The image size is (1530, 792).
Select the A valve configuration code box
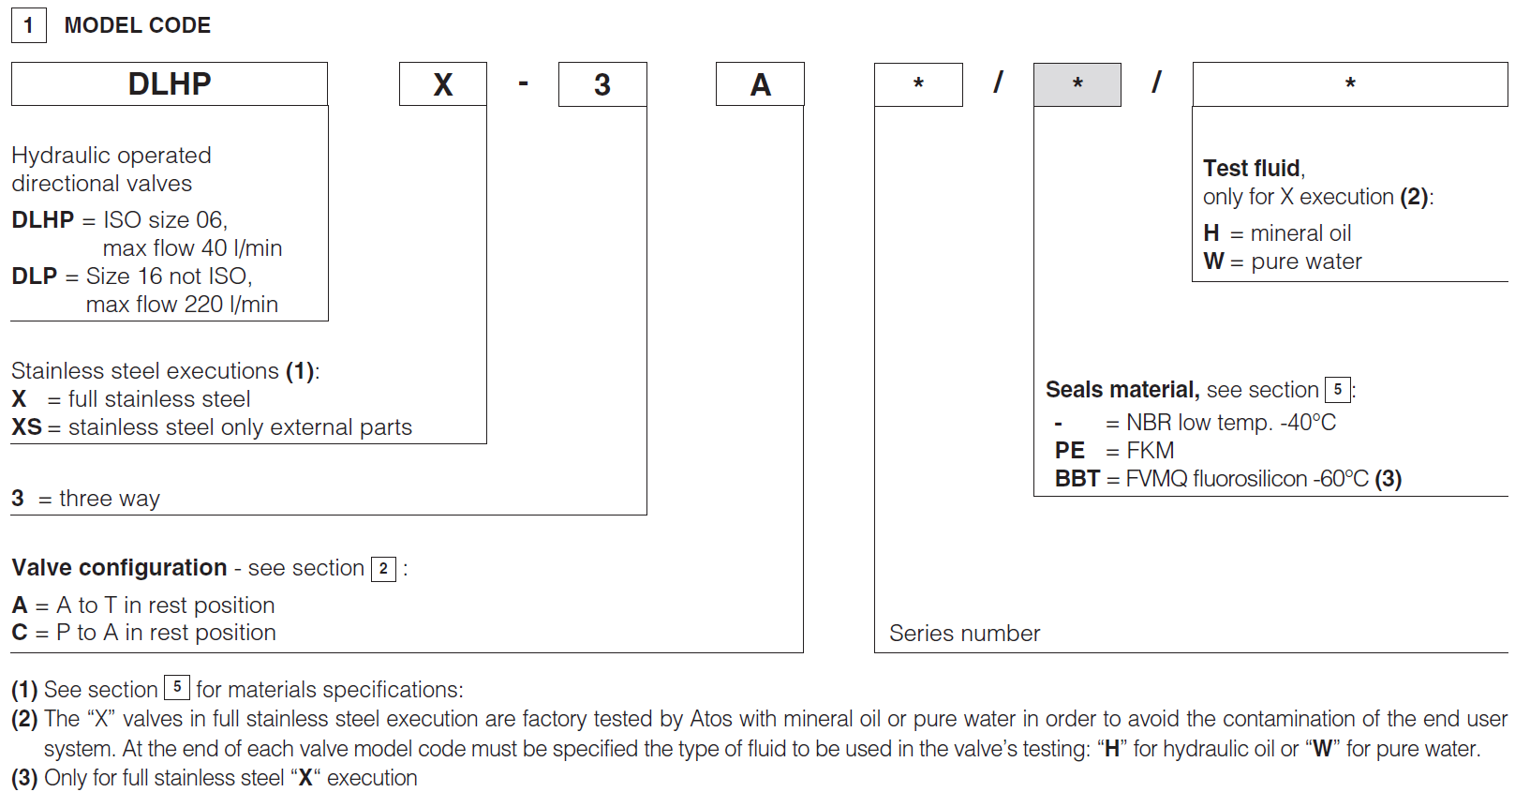tap(760, 84)
